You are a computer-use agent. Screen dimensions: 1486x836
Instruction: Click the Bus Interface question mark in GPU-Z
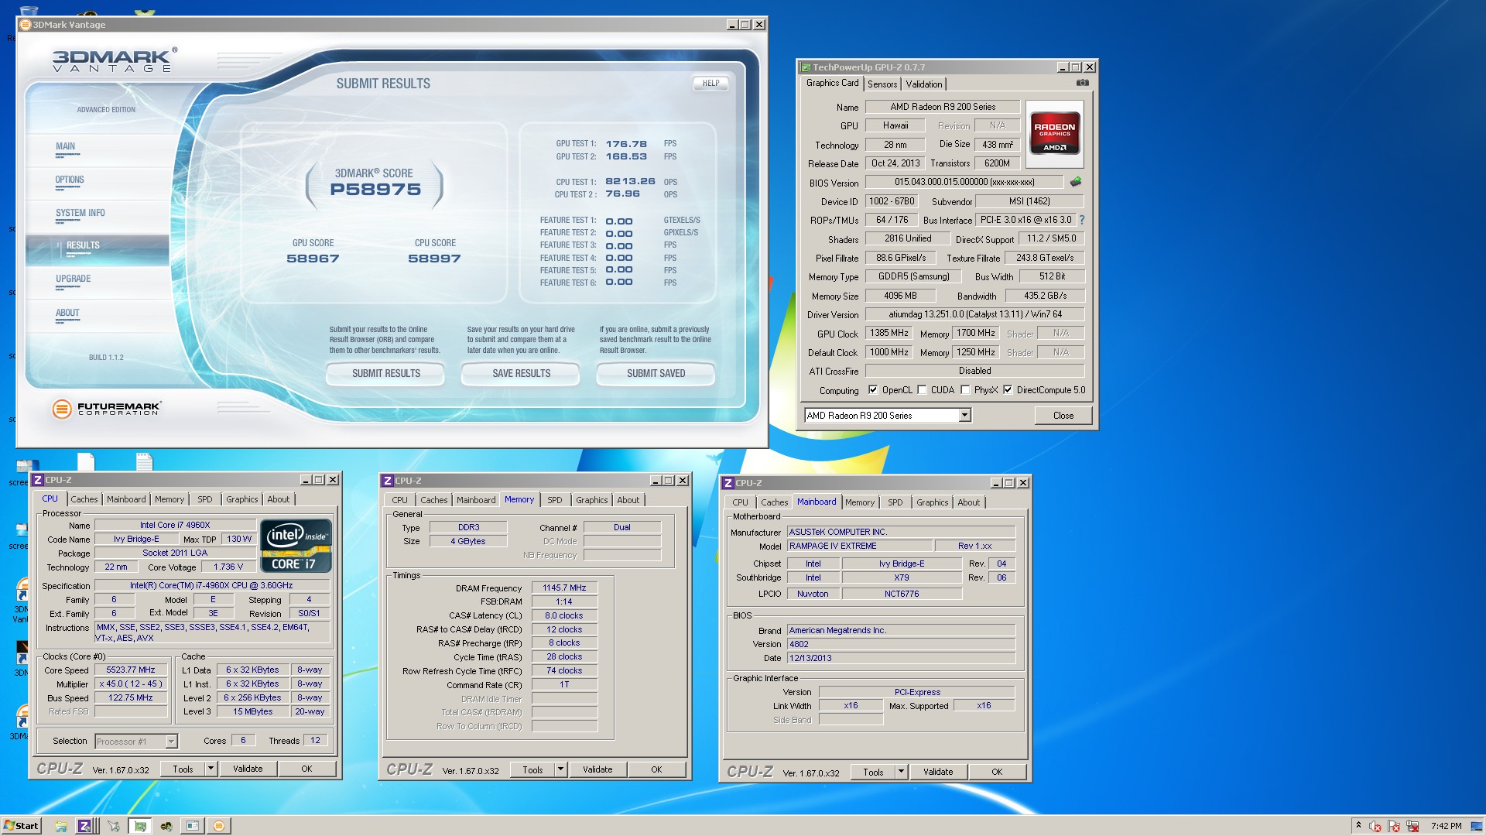click(x=1082, y=220)
